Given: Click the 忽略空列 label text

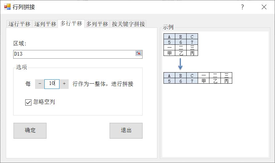Looking at the screenshot, I should tap(44, 102).
